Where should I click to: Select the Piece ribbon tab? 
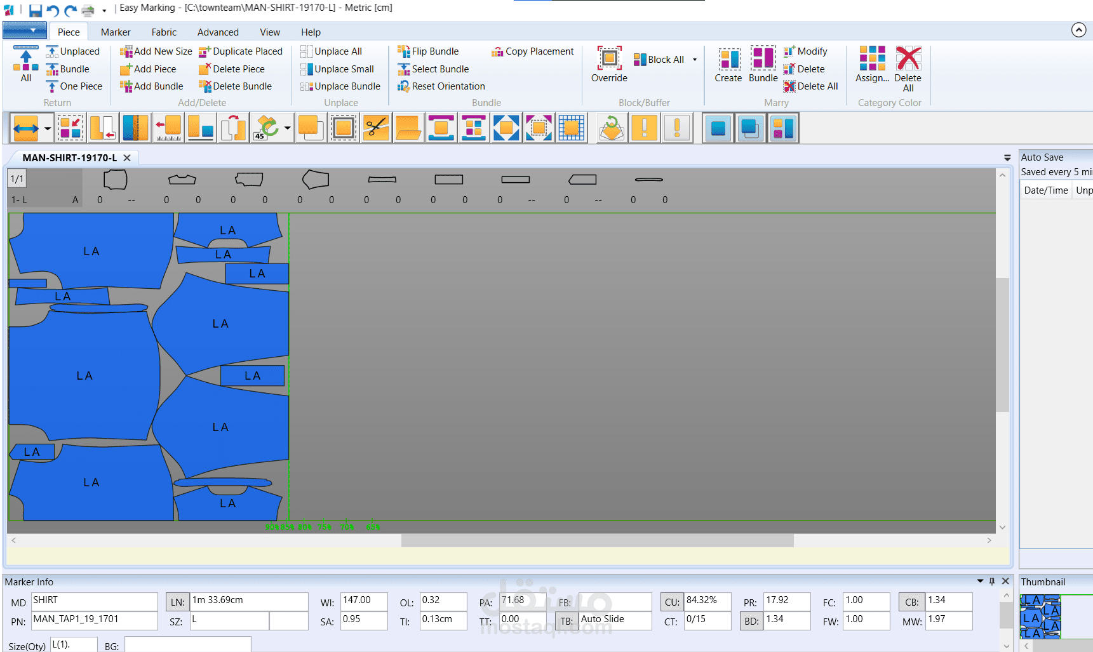pyautogui.click(x=69, y=32)
